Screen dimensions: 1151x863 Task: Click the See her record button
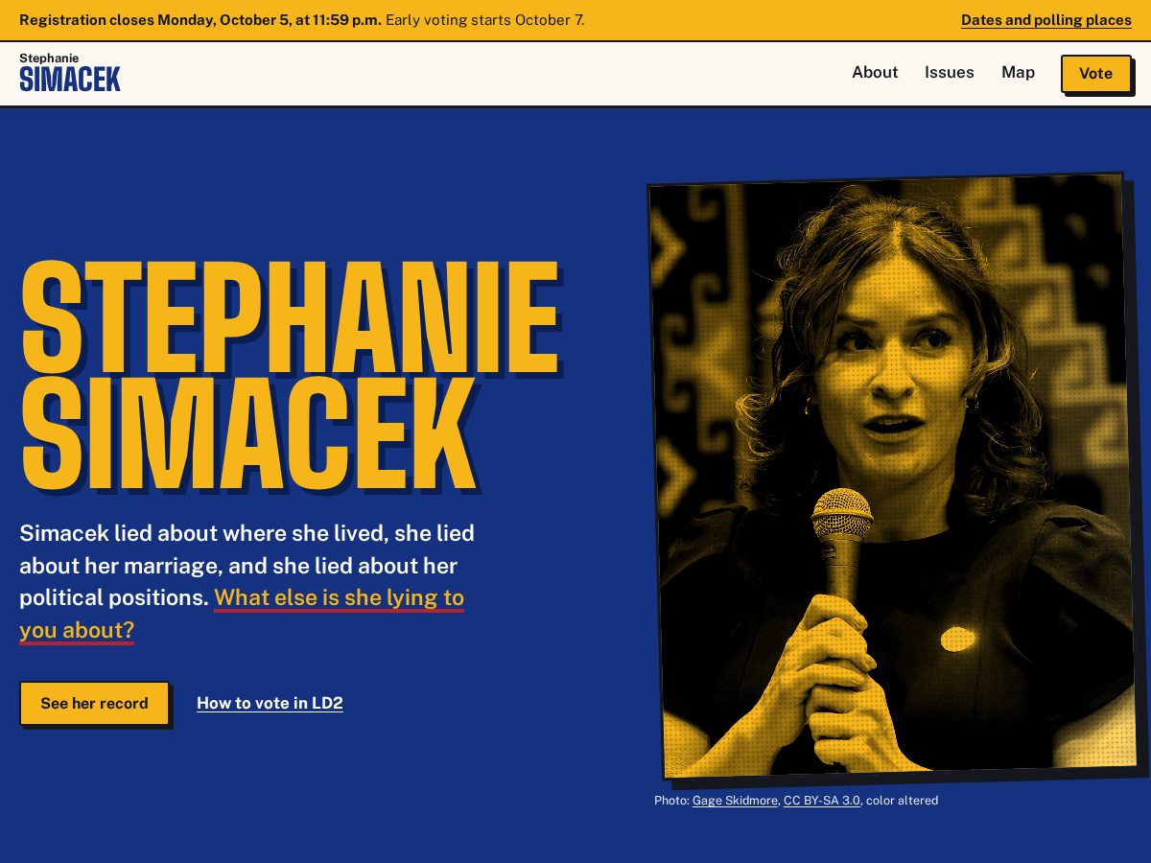[x=94, y=704]
